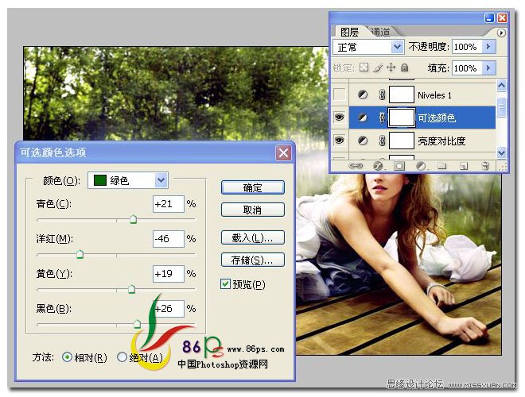The height and width of the screenshot is (397, 525).
Task: Click mask link icon of Niveles 1 layer
Action: (382, 95)
